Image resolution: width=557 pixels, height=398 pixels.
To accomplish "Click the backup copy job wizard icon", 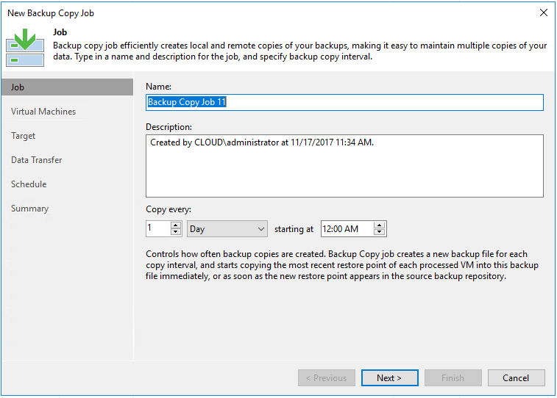I will click(x=25, y=46).
